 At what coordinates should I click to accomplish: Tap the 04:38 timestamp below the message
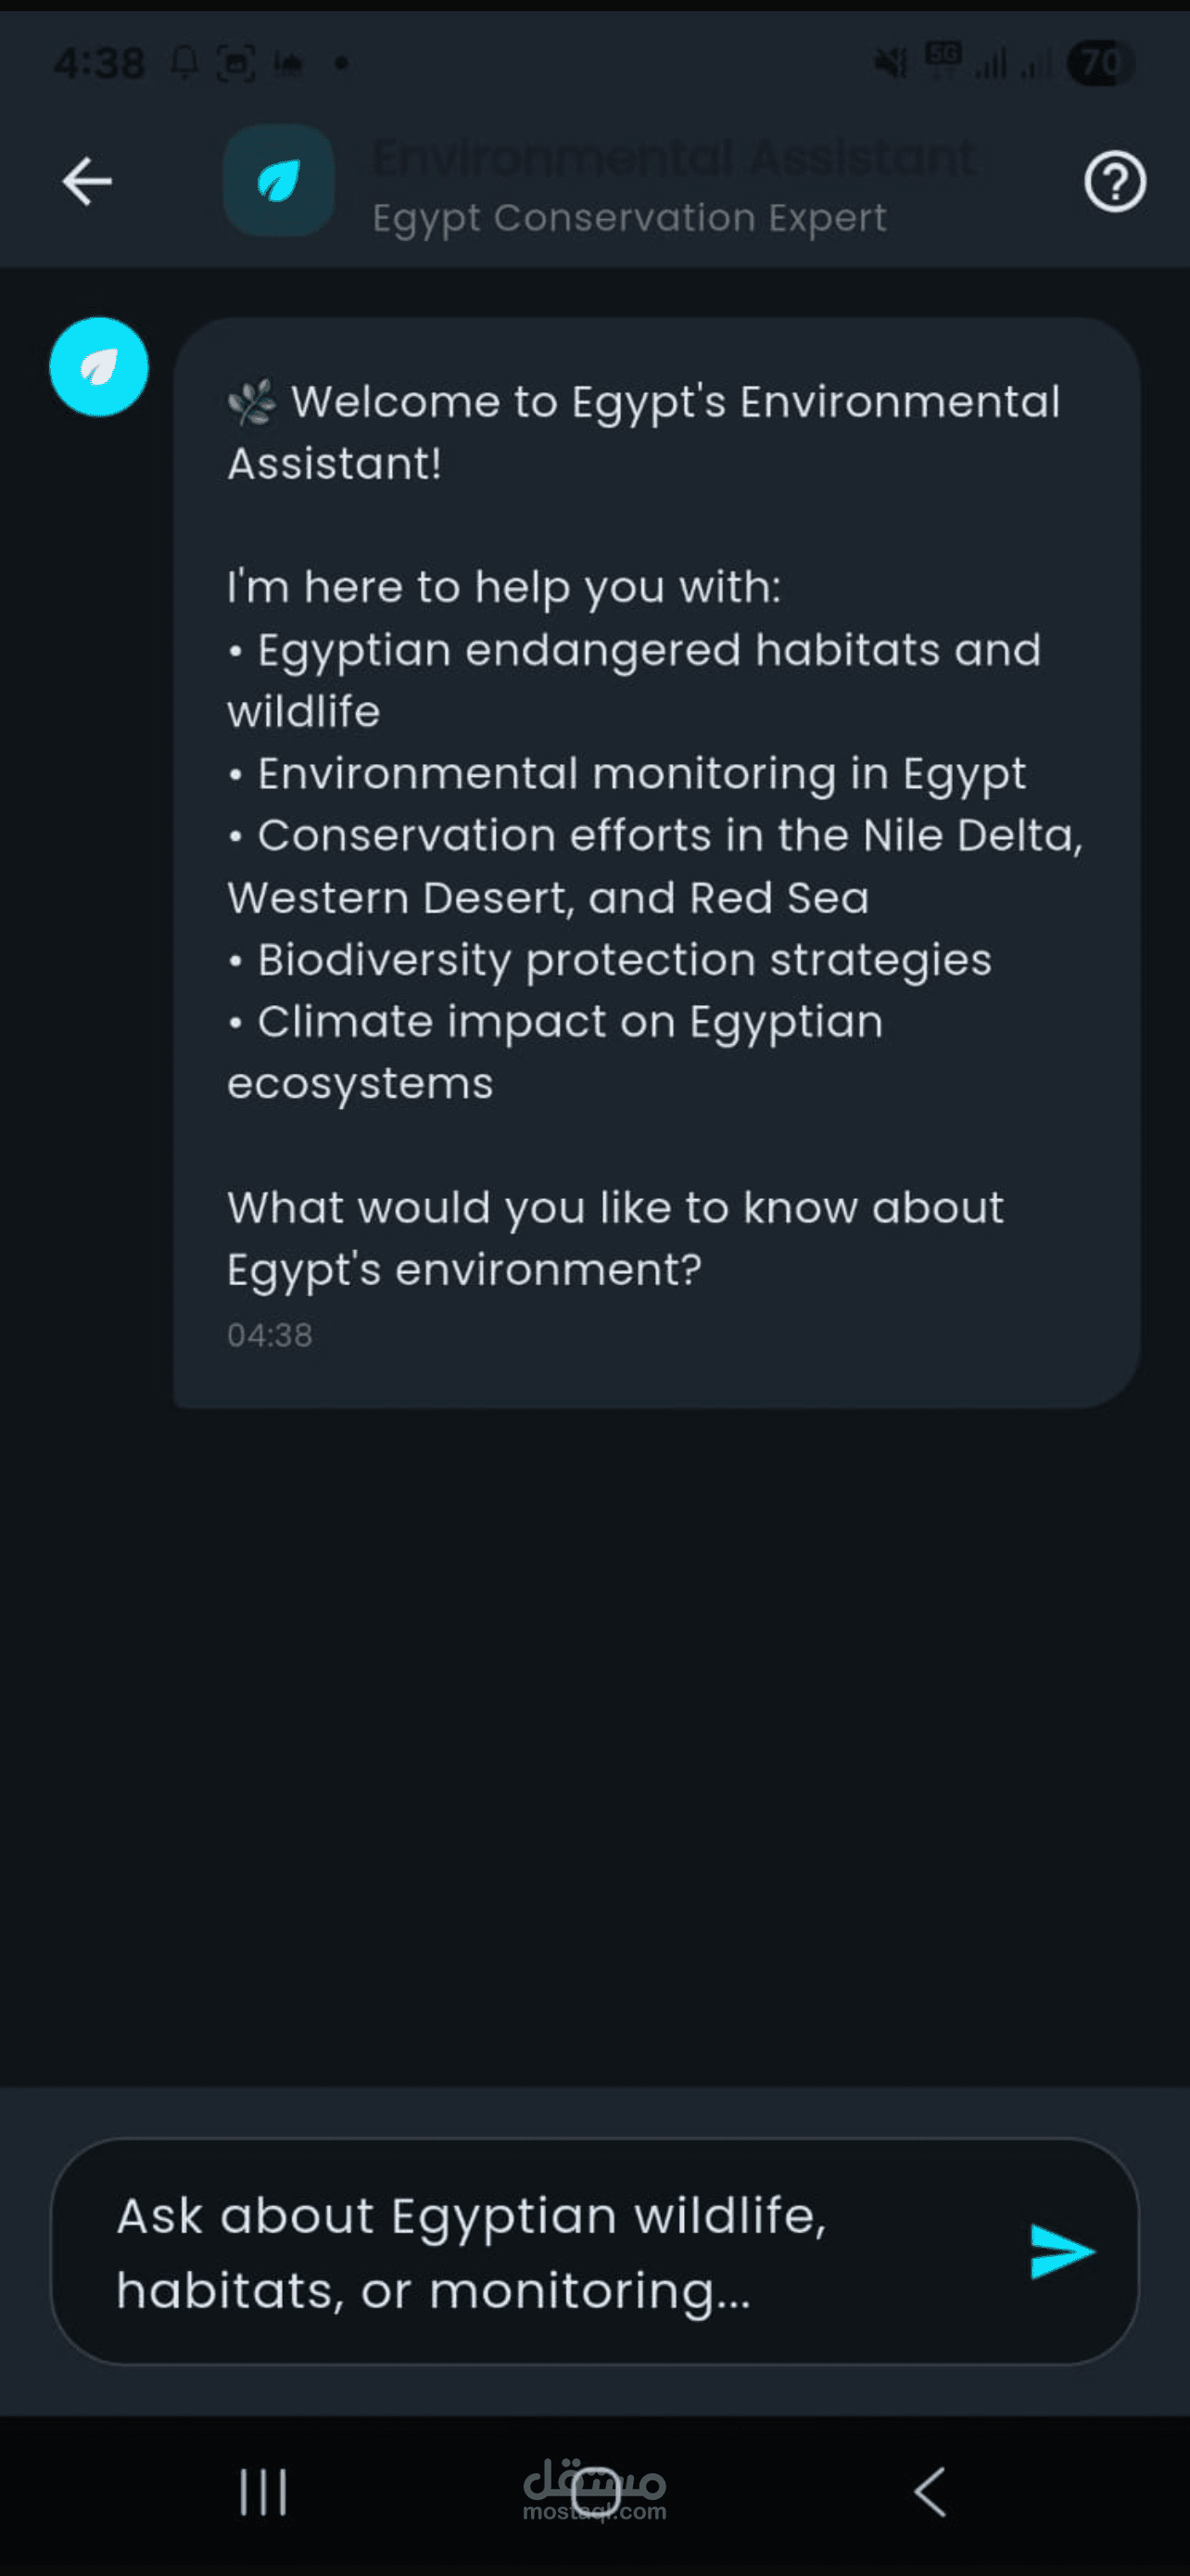[x=268, y=1334]
